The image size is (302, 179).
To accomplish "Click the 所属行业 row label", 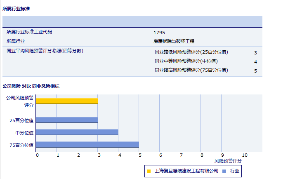I will tap(16, 41).
